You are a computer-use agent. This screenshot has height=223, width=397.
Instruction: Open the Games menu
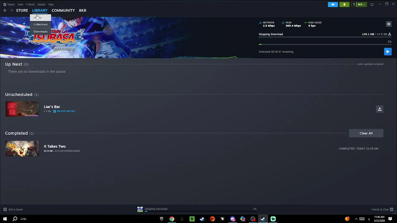(41, 4)
